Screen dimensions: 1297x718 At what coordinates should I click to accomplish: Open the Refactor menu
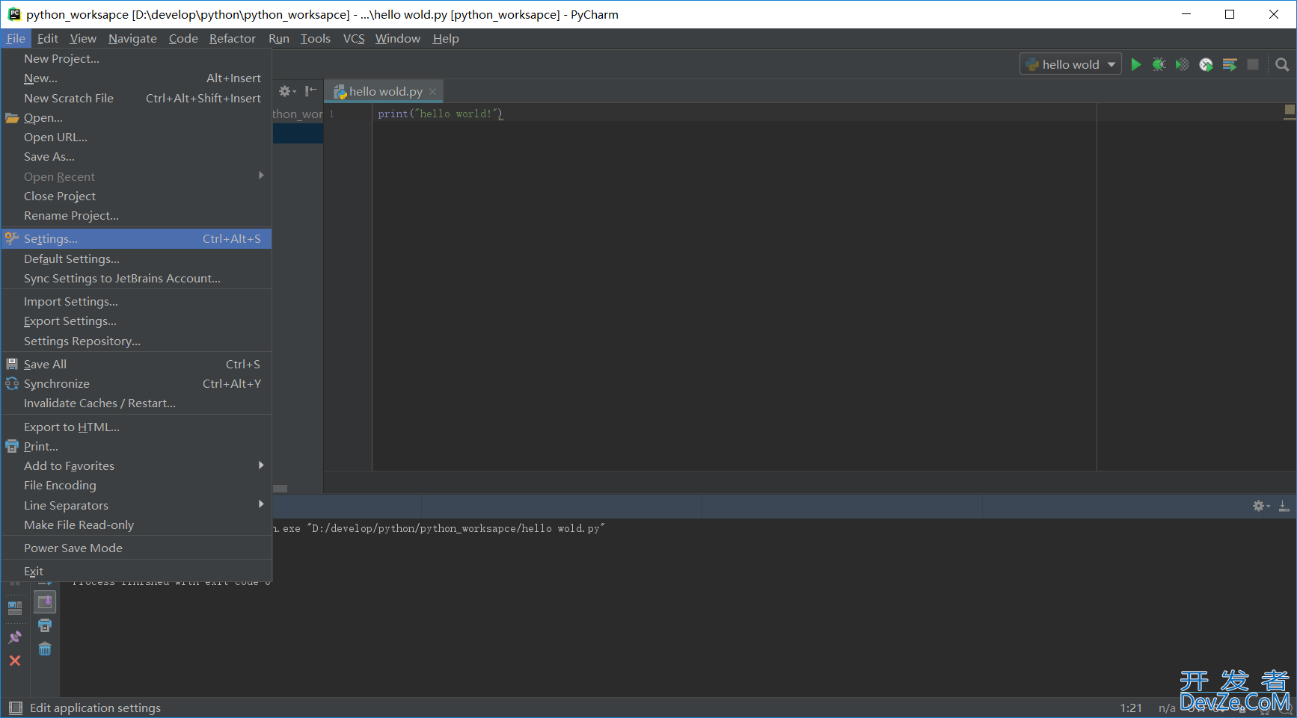coord(233,38)
